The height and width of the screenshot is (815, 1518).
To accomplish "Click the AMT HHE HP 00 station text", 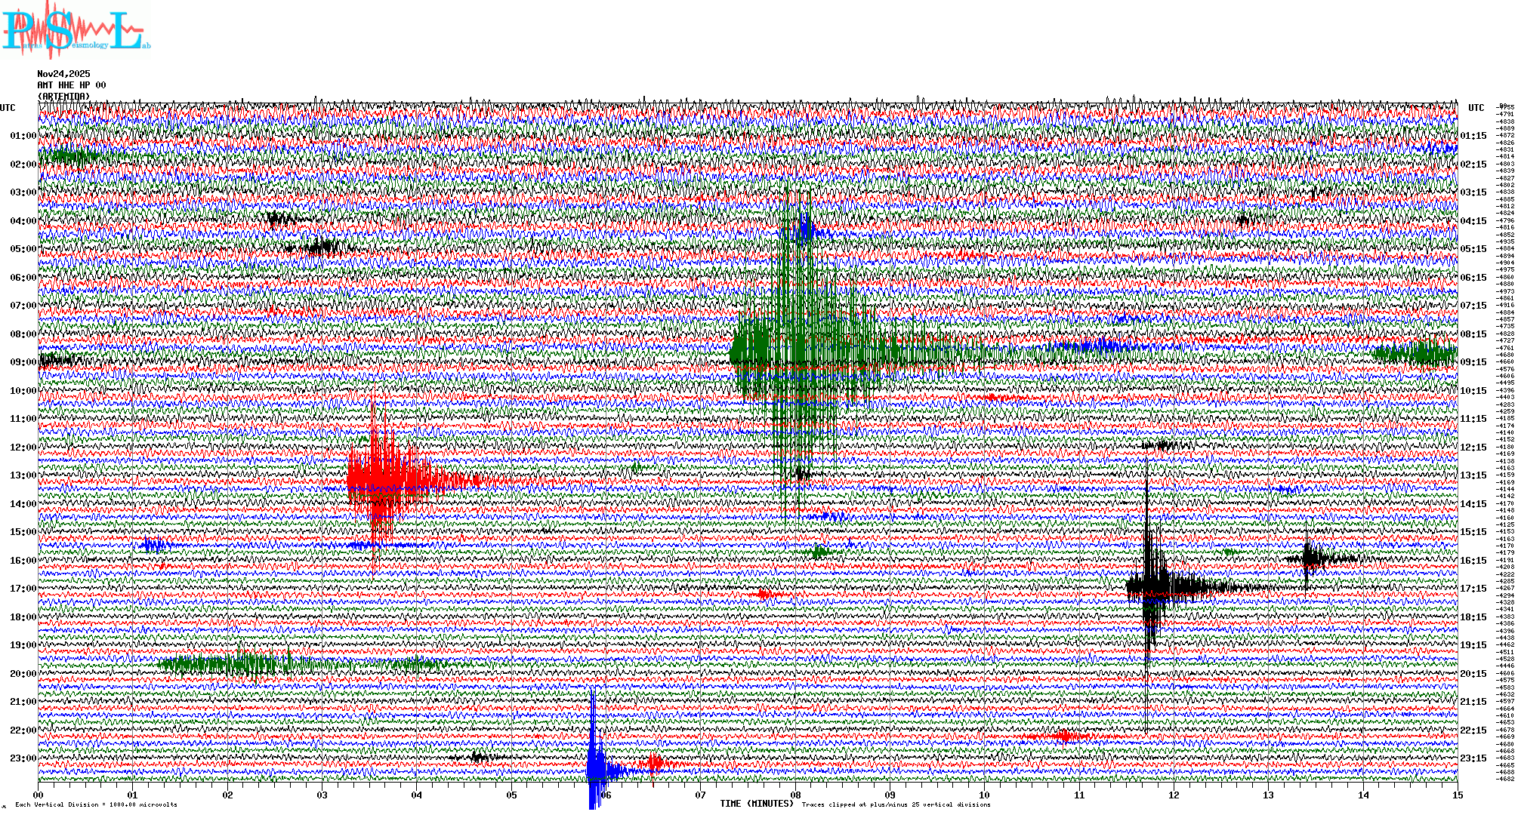I will (72, 85).
